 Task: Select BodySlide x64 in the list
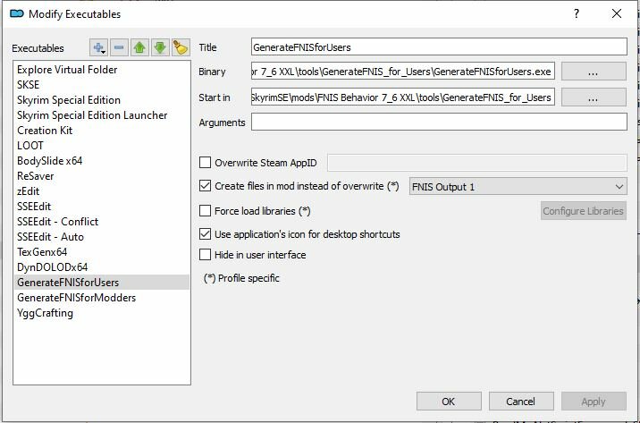(x=102, y=161)
